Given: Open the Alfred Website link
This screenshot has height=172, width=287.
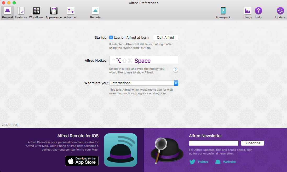Looking at the screenshot, I should point(226,162).
